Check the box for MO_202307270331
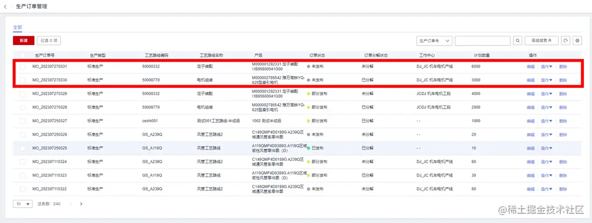This screenshot has width=592, height=223. tap(23, 66)
